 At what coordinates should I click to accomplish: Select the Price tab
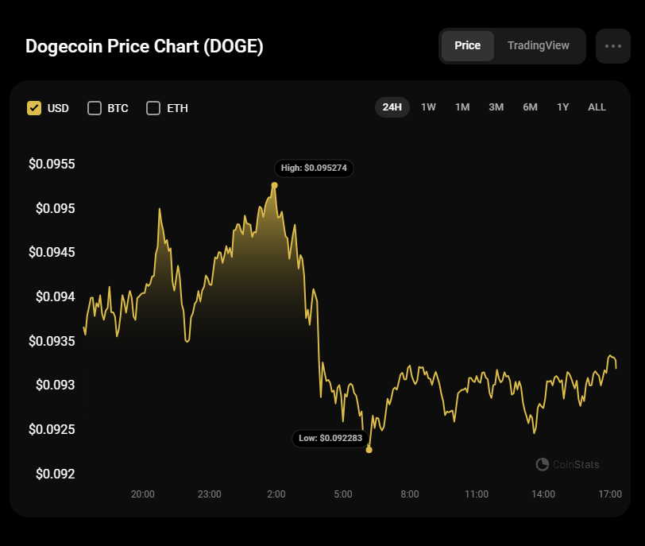tap(467, 45)
